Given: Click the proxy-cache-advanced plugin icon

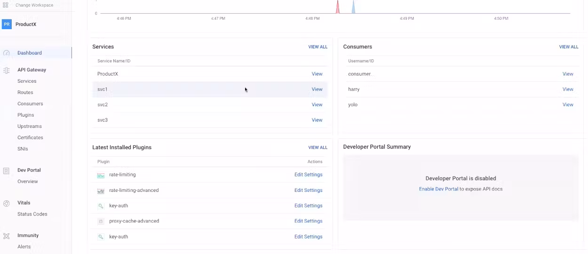Looking at the screenshot, I should click(101, 221).
